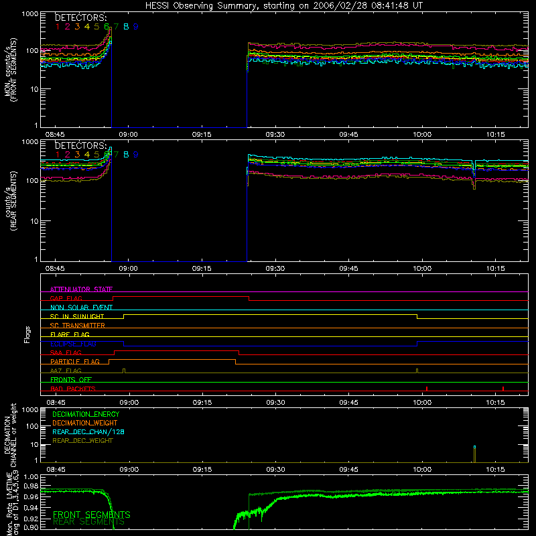Click the Flags vertical axis label
Screen dimensions: 536x536
coord(27,335)
